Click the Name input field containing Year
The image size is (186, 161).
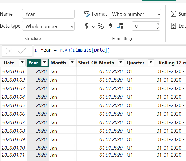(48, 14)
